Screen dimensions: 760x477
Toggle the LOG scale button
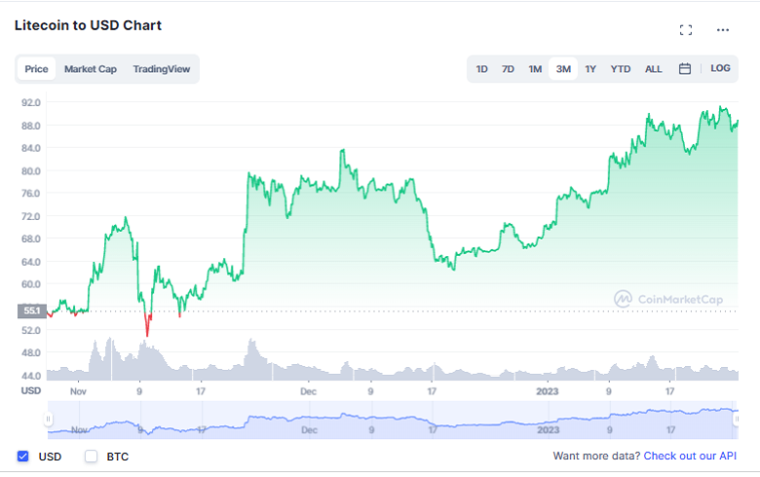click(720, 68)
